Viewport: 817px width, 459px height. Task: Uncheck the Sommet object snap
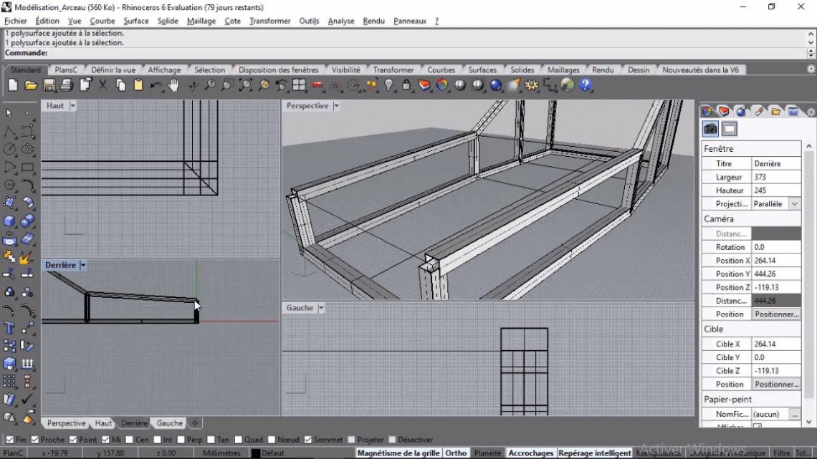[x=308, y=440]
